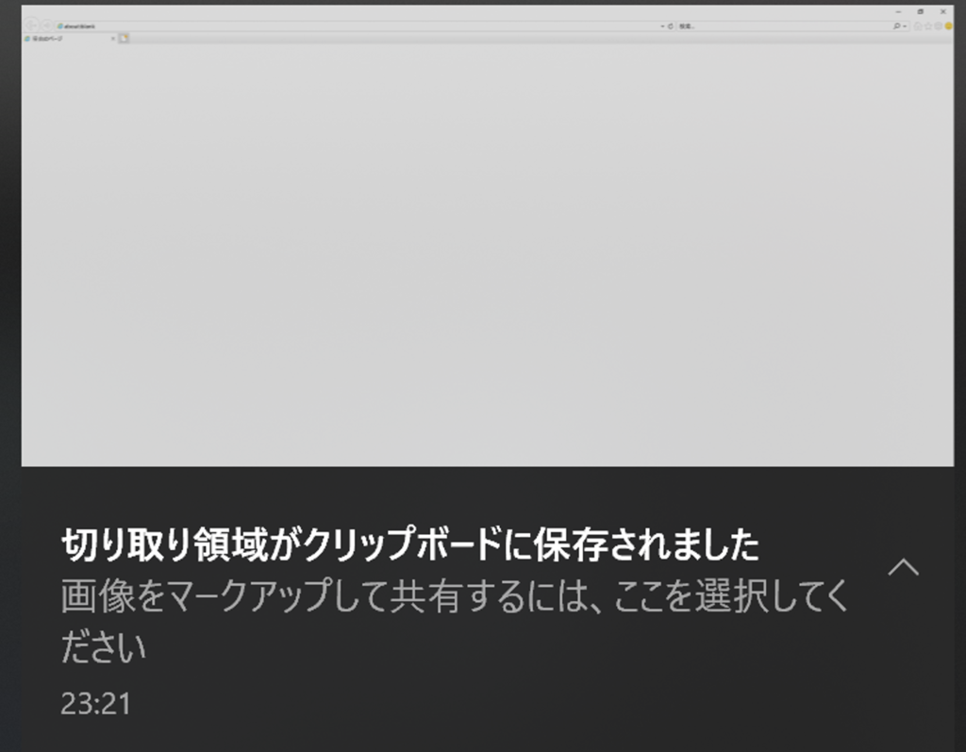Screen dimensions: 966x752
Task: Open the address bar history dropdown arrow
Action: (x=661, y=25)
